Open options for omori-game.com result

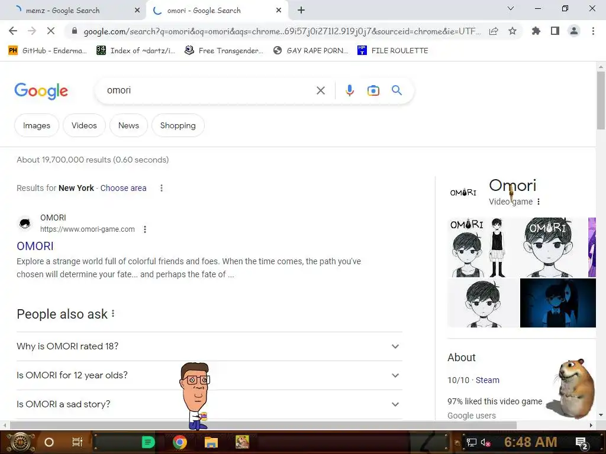point(145,229)
